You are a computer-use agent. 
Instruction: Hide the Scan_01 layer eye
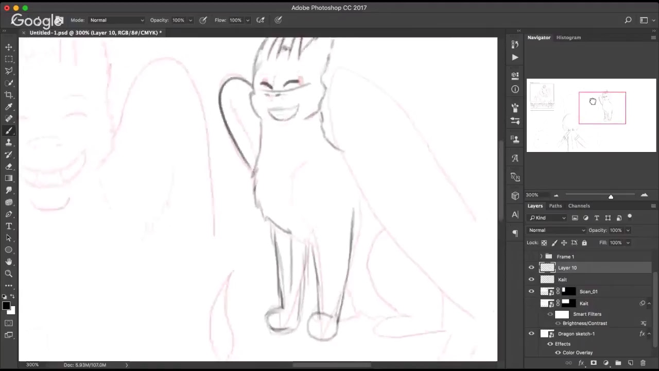(531, 291)
